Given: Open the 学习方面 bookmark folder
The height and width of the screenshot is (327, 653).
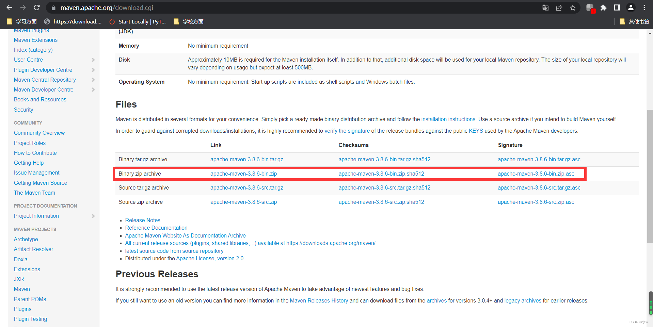Looking at the screenshot, I should 22,21.
